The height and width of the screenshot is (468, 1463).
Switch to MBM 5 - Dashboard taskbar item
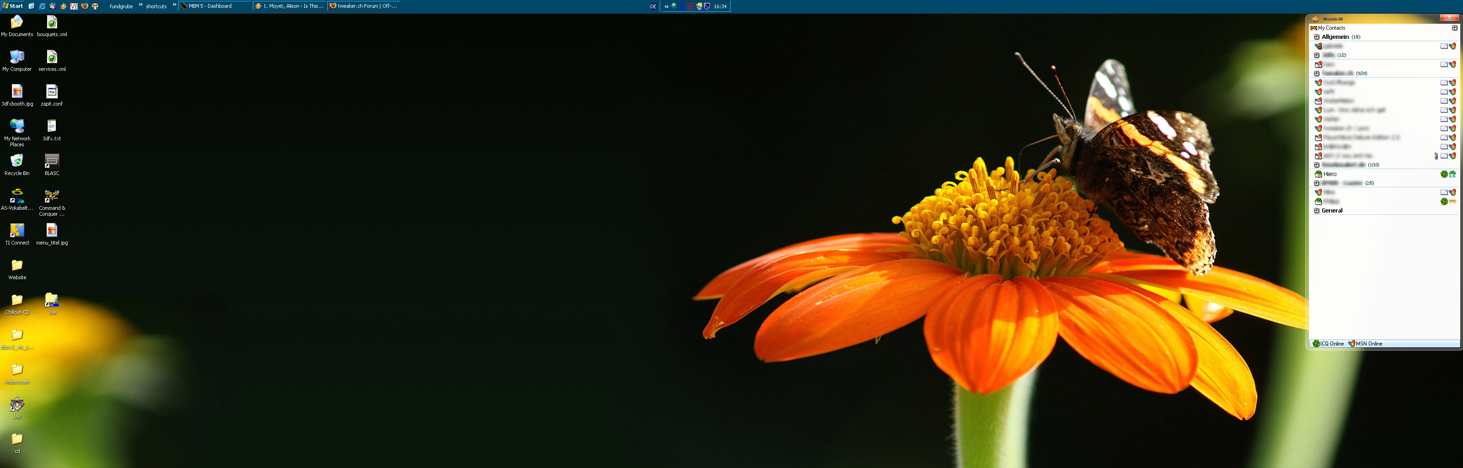(215, 6)
